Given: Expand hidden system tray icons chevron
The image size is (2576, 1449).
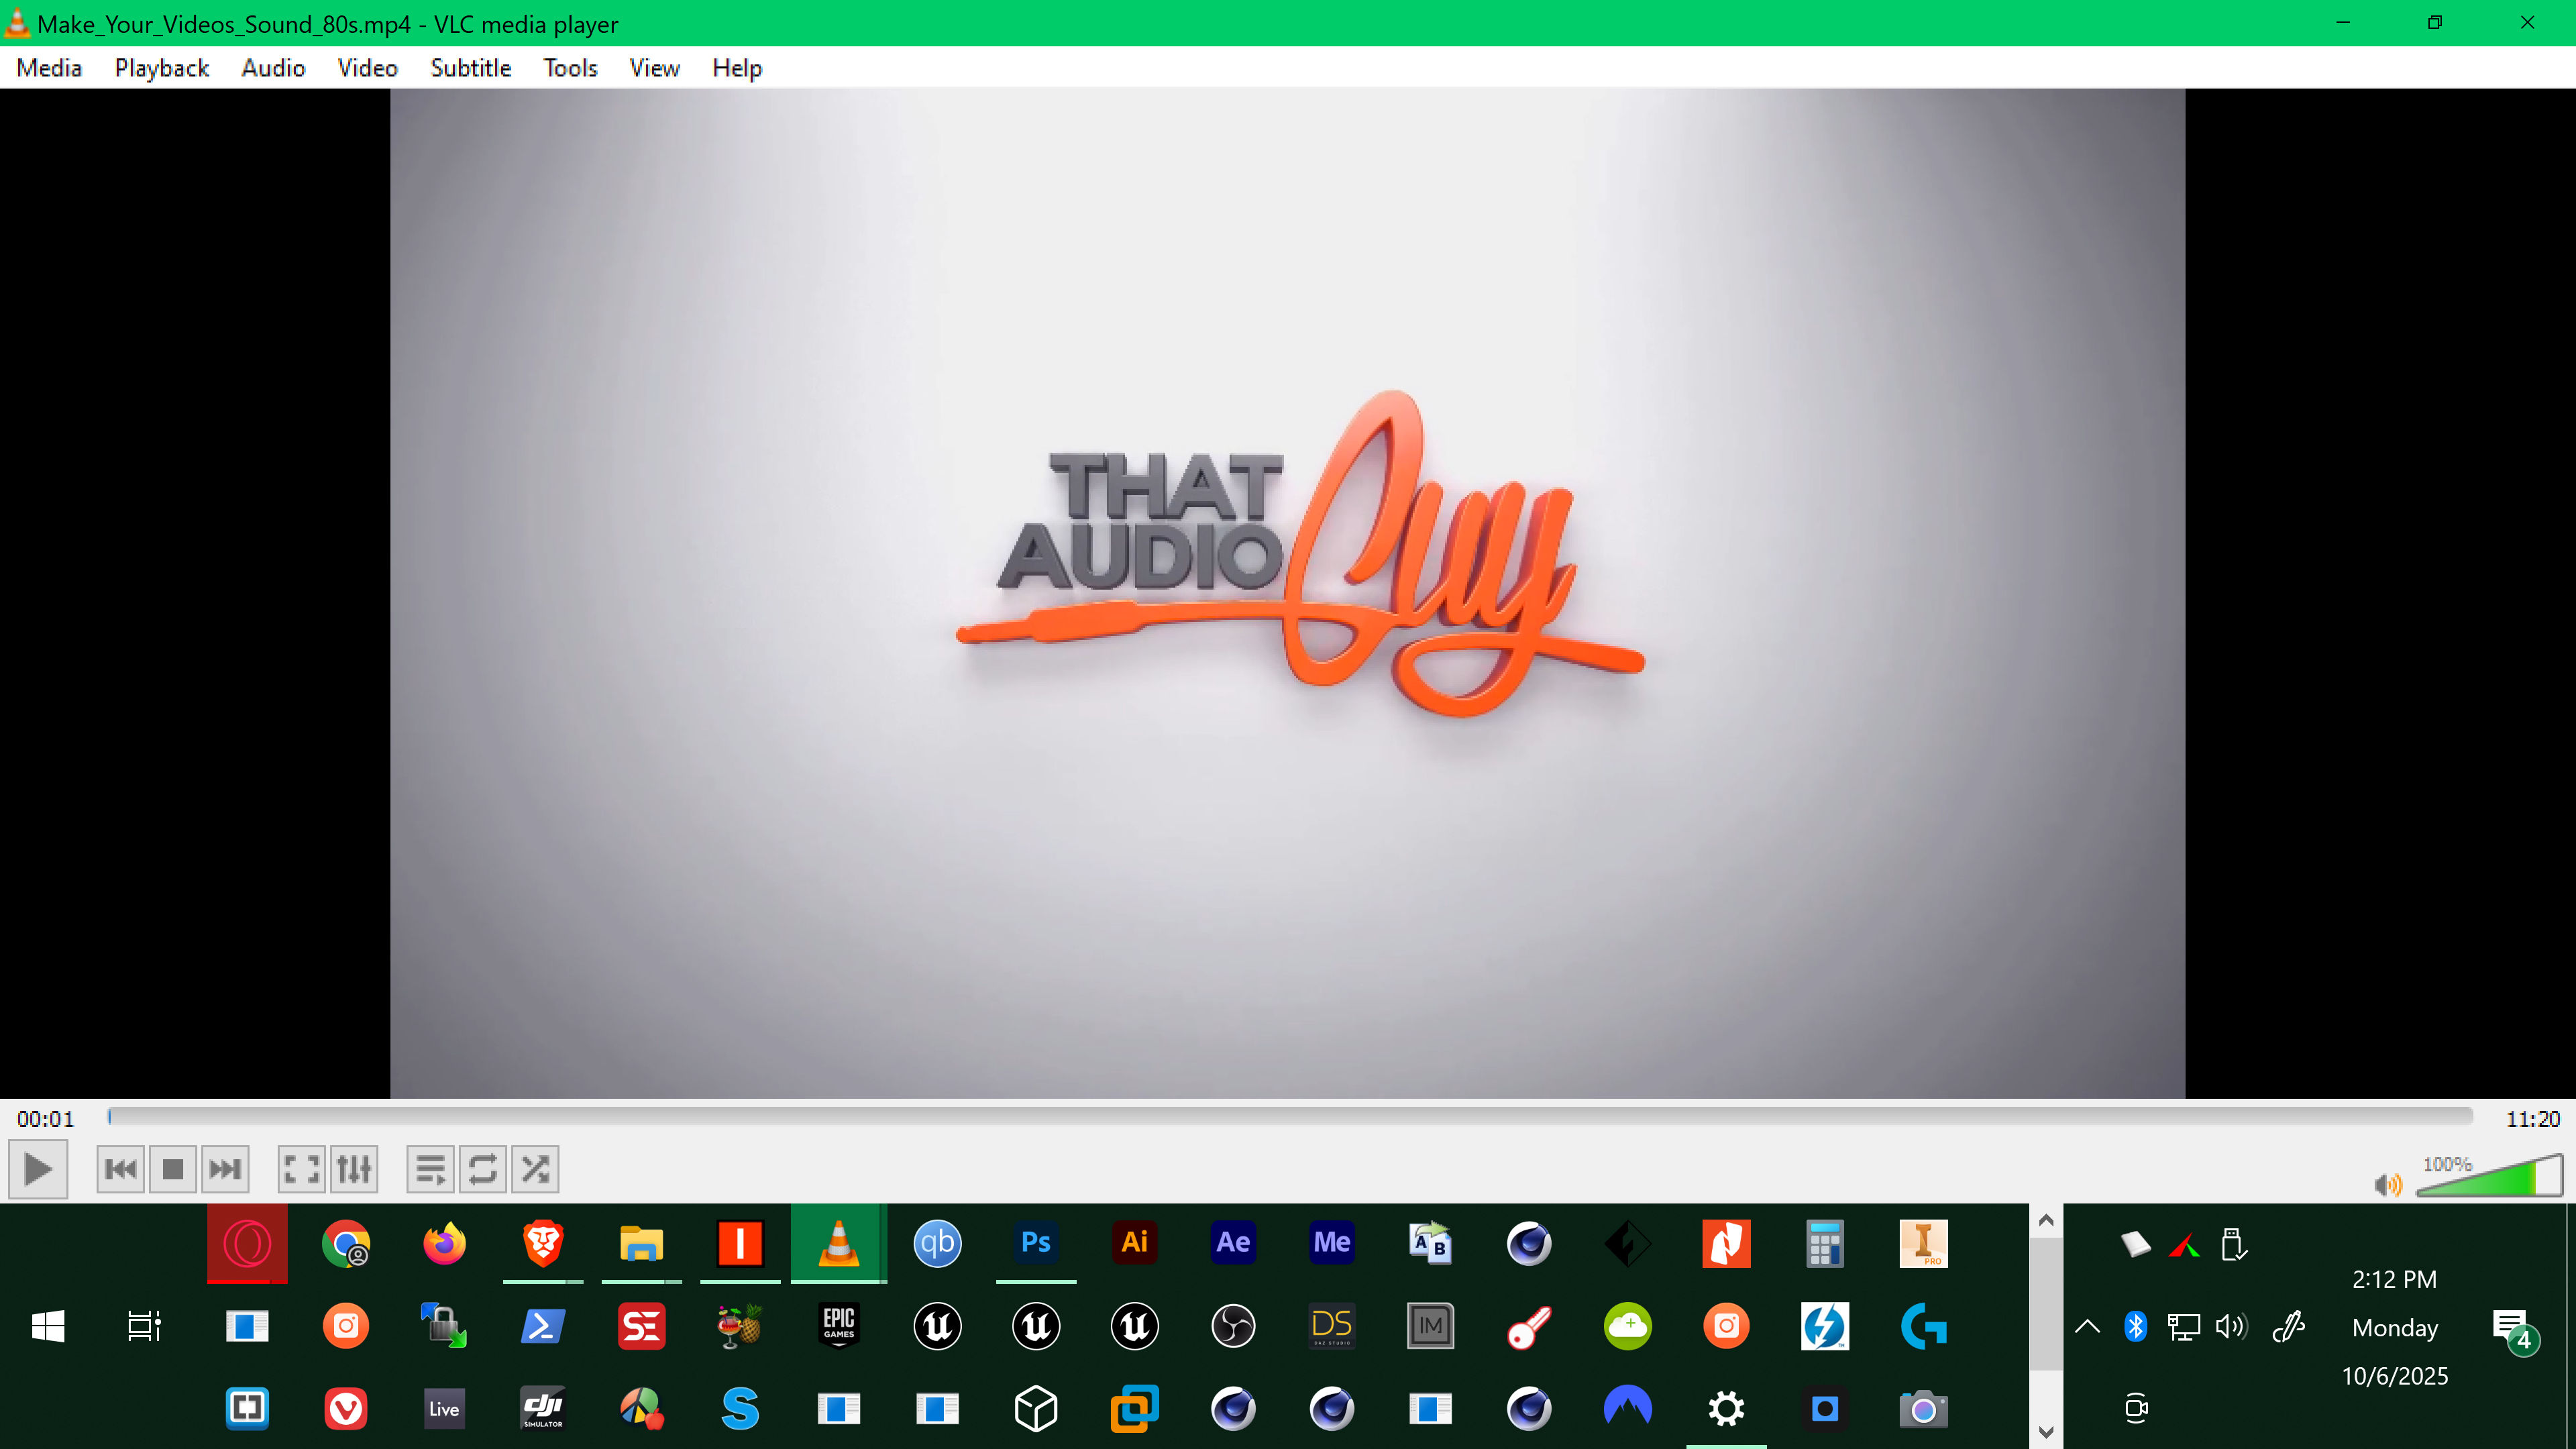Looking at the screenshot, I should pos(2087,1327).
